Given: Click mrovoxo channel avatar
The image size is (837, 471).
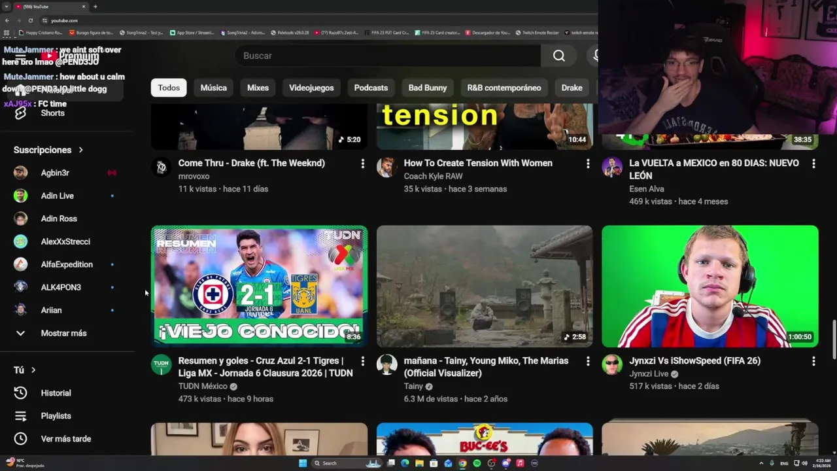Looking at the screenshot, I should coord(161,167).
